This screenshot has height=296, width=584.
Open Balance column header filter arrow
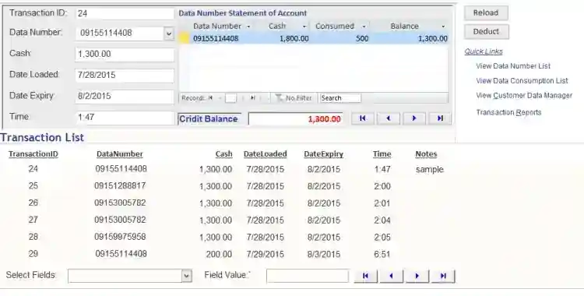coord(443,26)
